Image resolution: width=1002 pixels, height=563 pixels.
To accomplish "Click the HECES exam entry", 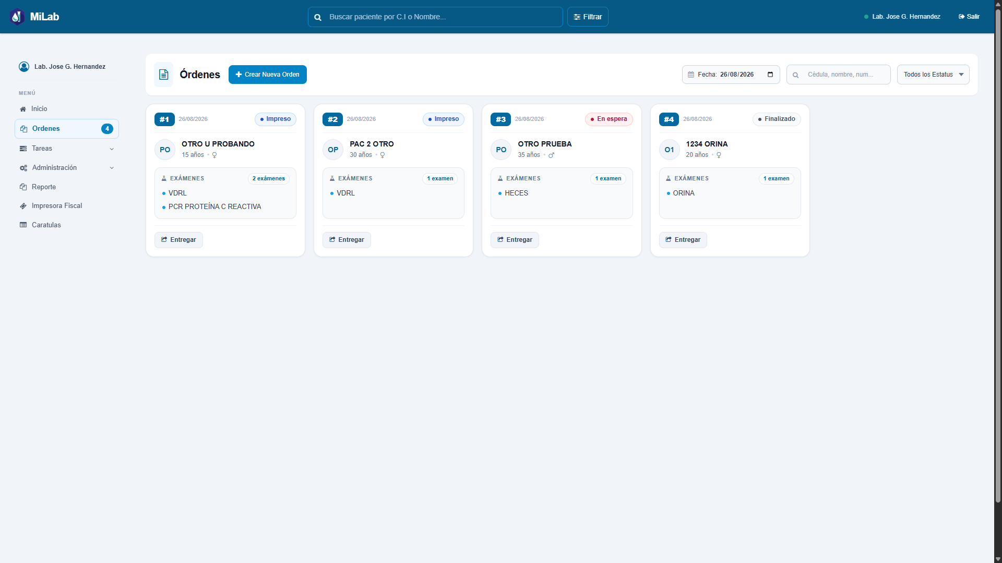I will pyautogui.click(x=516, y=193).
